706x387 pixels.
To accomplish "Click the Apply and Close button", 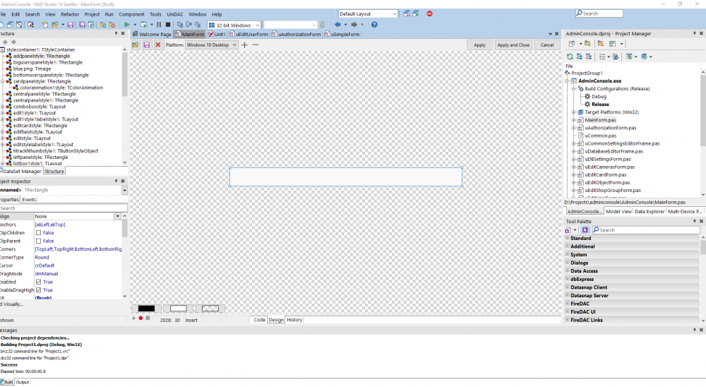I will (513, 45).
